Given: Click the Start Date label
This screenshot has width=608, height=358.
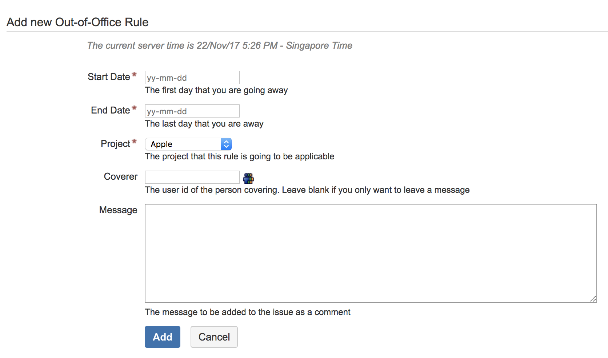Looking at the screenshot, I should coord(109,77).
